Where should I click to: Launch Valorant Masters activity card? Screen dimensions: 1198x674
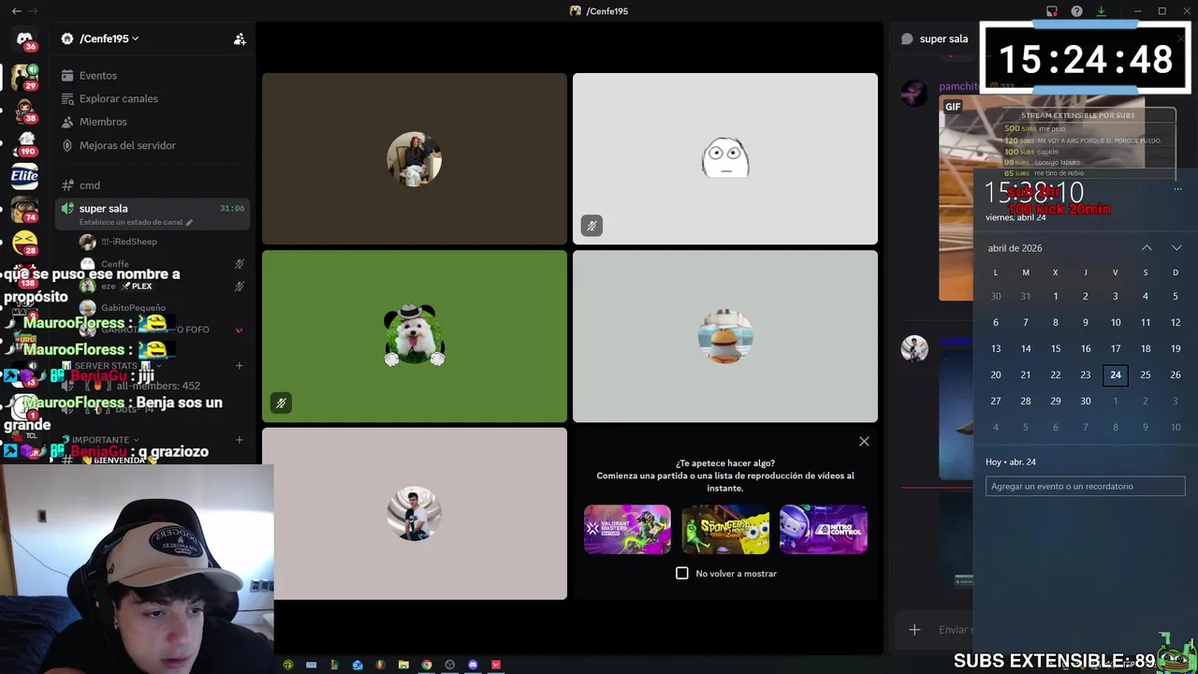click(x=627, y=529)
